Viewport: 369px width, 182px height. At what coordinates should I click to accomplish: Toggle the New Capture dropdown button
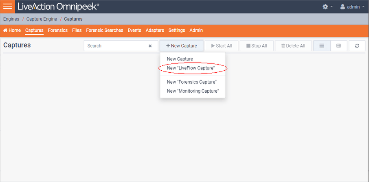181,46
